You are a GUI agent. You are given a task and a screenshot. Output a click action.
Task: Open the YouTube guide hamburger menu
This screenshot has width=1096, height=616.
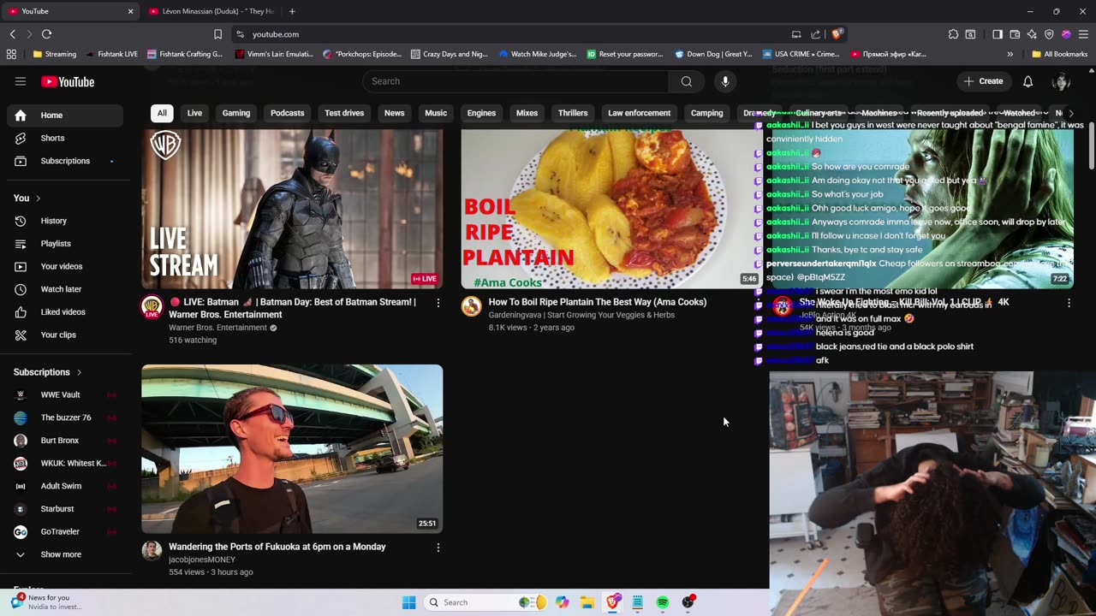click(21, 81)
